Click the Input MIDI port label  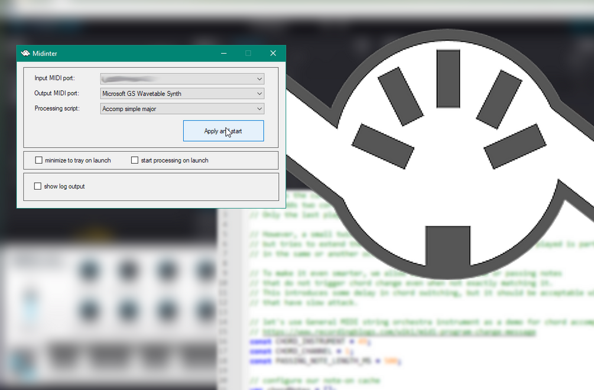pyautogui.click(x=54, y=78)
